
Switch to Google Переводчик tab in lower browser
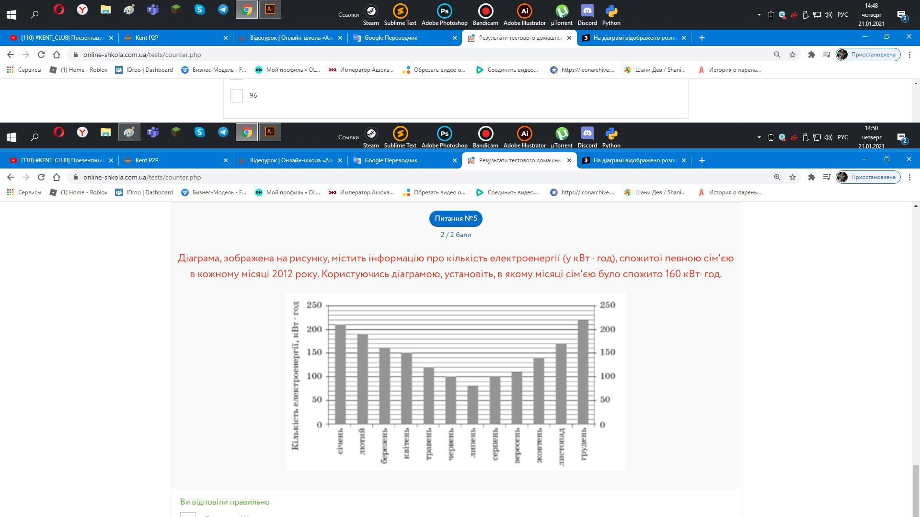click(391, 160)
